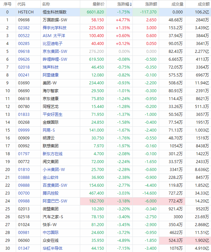Sort by the 涨跌额 column header
Screen dimensions: 211x252
click(x=151, y=4)
